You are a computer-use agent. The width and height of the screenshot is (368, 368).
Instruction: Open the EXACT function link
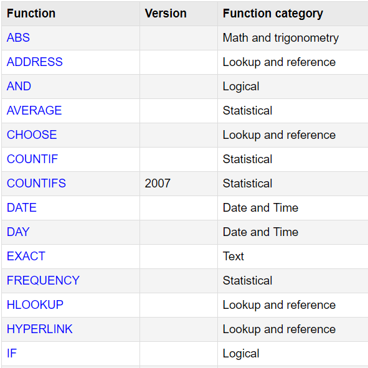coord(26,257)
